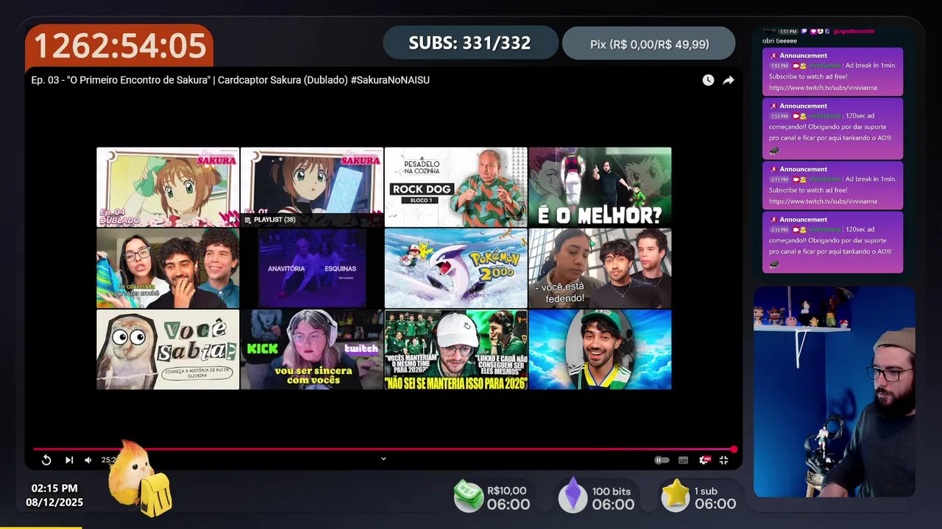Play the crochê trio video thumbnail
This screenshot has width=942, height=529.
tap(168, 268)
